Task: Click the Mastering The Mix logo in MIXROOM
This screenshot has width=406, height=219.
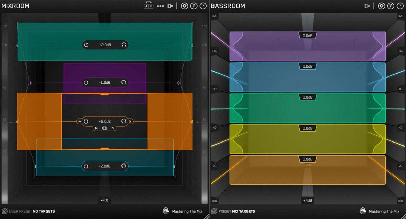Action: pyautogui.click(x=166, y=211)
